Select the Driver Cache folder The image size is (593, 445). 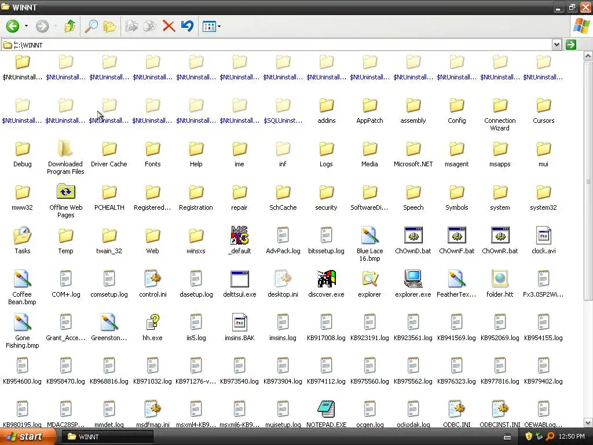point(109,154)
